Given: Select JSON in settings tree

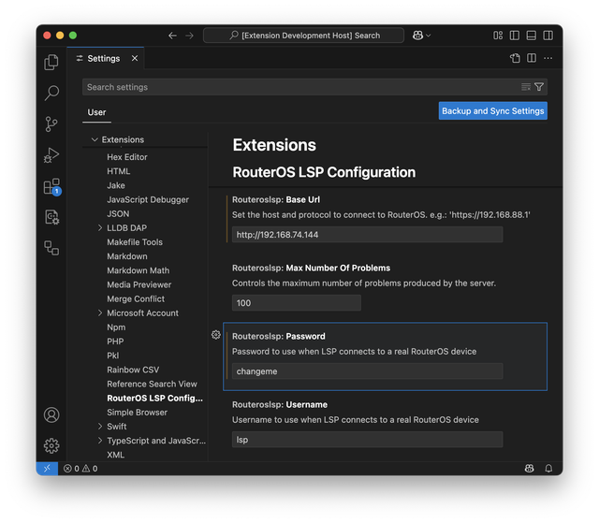Looking at the screenshot, I should coord(118,213).
